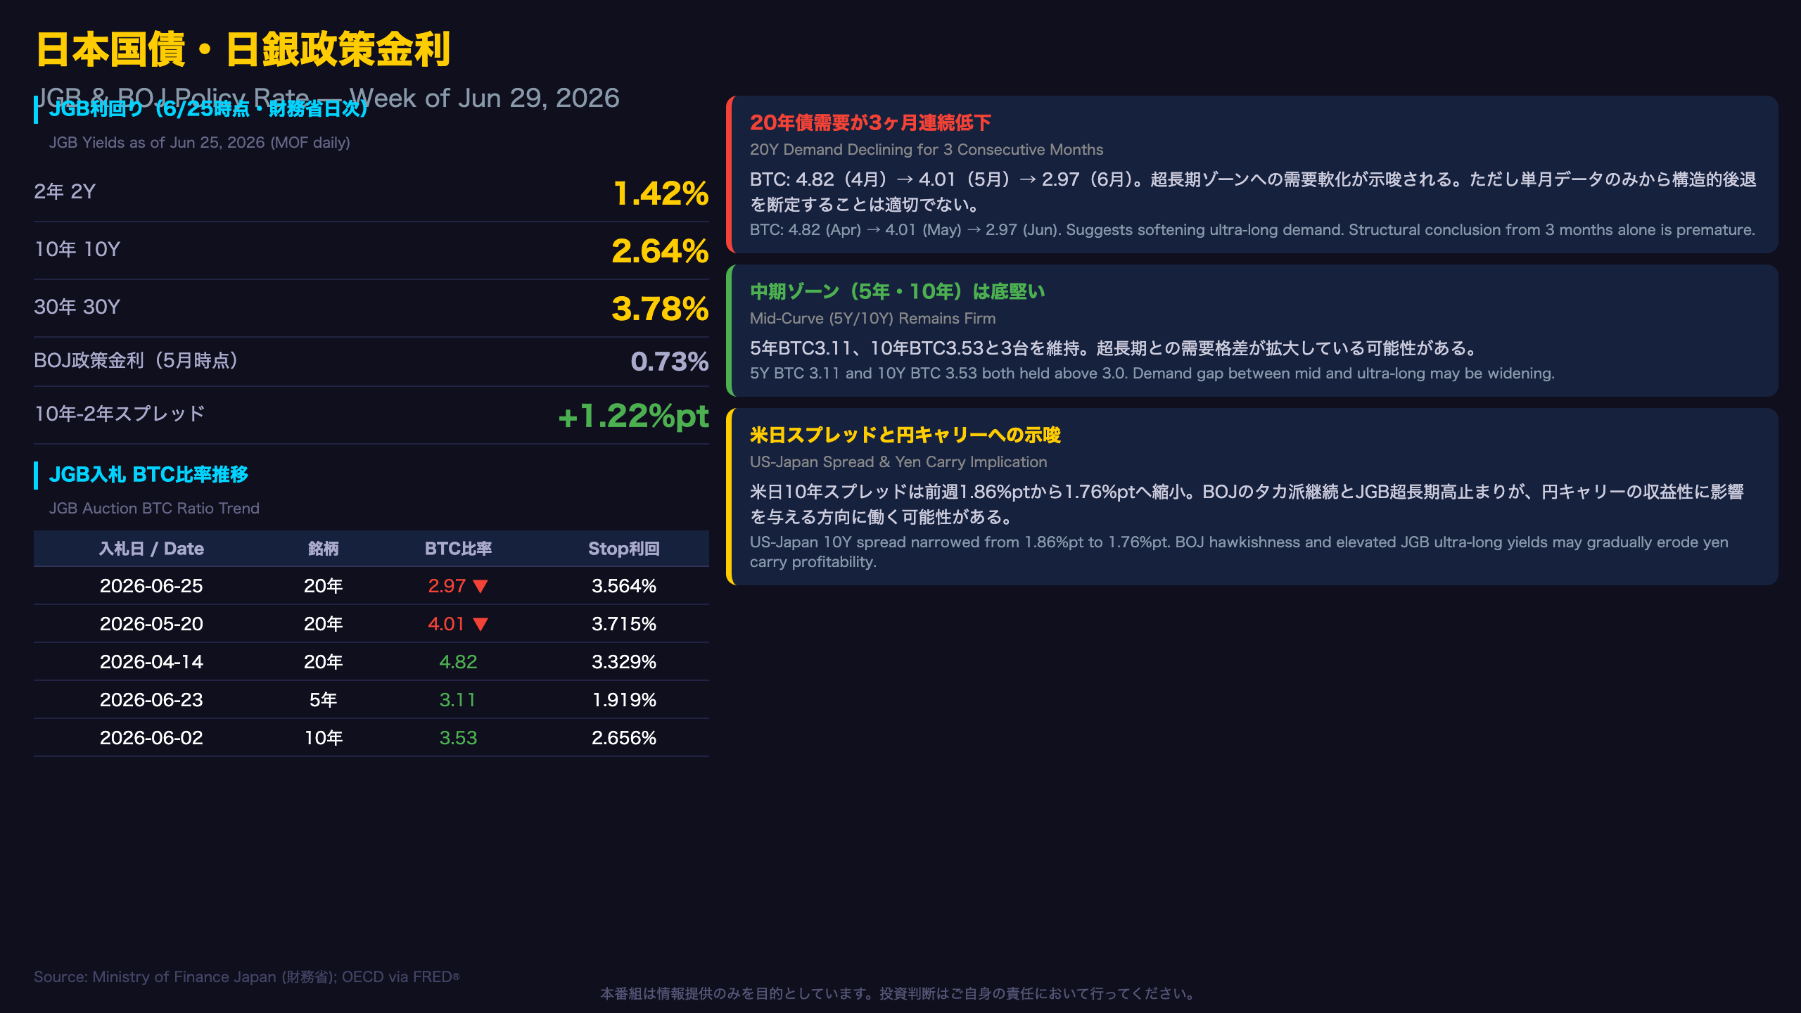Viewport: 1801px width, 1013px height.
Task: Click the 2.656% stop yield cell
Action: click(624, 738)
